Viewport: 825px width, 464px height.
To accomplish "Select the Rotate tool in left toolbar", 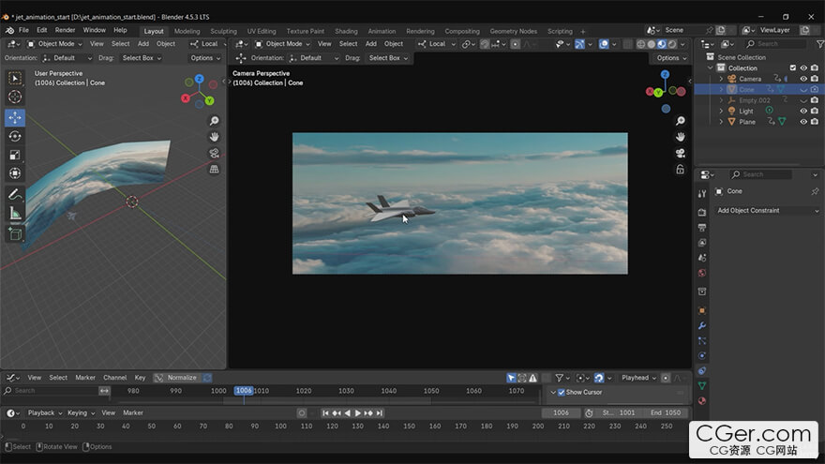I will point(15,136).
